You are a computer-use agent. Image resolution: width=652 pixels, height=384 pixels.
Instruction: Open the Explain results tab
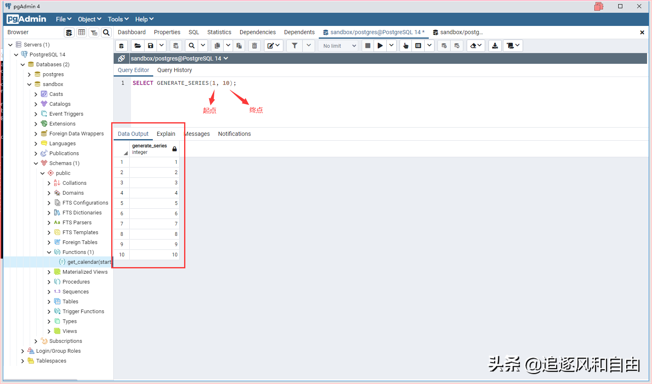coord(166,134)
